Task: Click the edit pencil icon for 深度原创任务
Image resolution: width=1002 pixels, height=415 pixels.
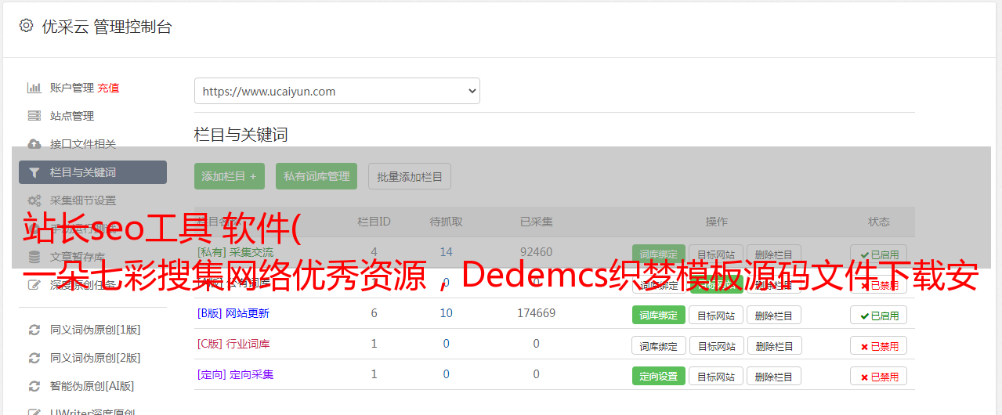Action: pos(34,284)
